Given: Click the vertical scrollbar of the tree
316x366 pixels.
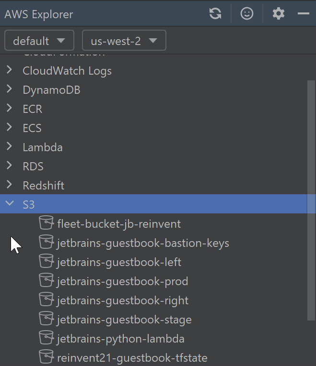Looking at the screenshot, I should click(x=311, y=191).
